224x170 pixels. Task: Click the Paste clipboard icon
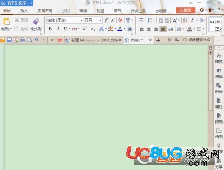(x=6, y=21)
